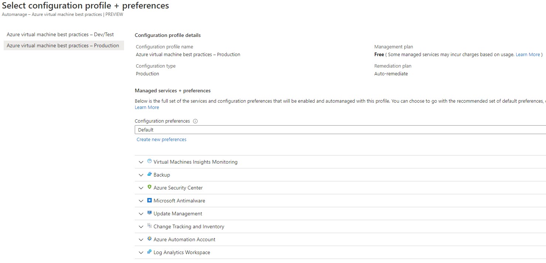
Task: Open the Configuration preferences Default dropdown
Action: point(340,130)
